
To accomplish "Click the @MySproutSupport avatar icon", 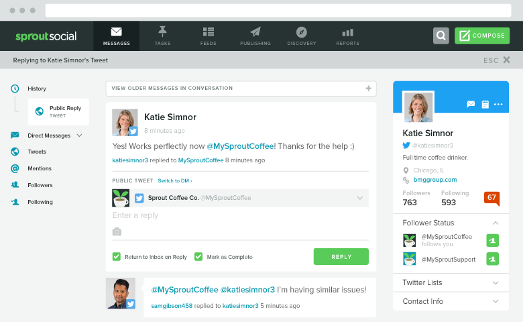I will (409, 259).
